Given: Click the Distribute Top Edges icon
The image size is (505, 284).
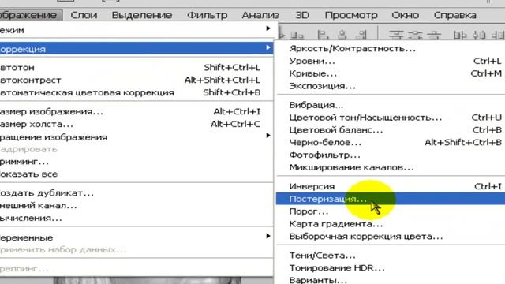Looking at the screenshot, I should tap(396, 35).
